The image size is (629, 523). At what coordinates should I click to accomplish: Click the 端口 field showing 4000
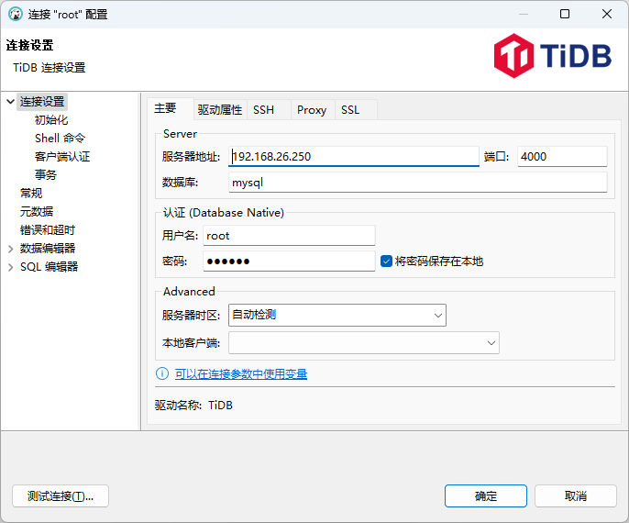point(562,157)
